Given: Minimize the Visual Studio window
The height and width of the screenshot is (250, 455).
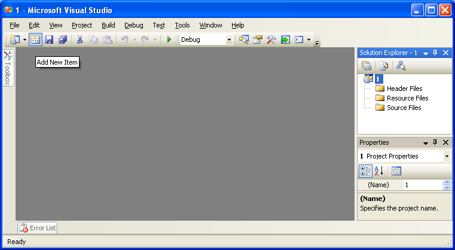Looking at the screenshot, I should [417, 10].
